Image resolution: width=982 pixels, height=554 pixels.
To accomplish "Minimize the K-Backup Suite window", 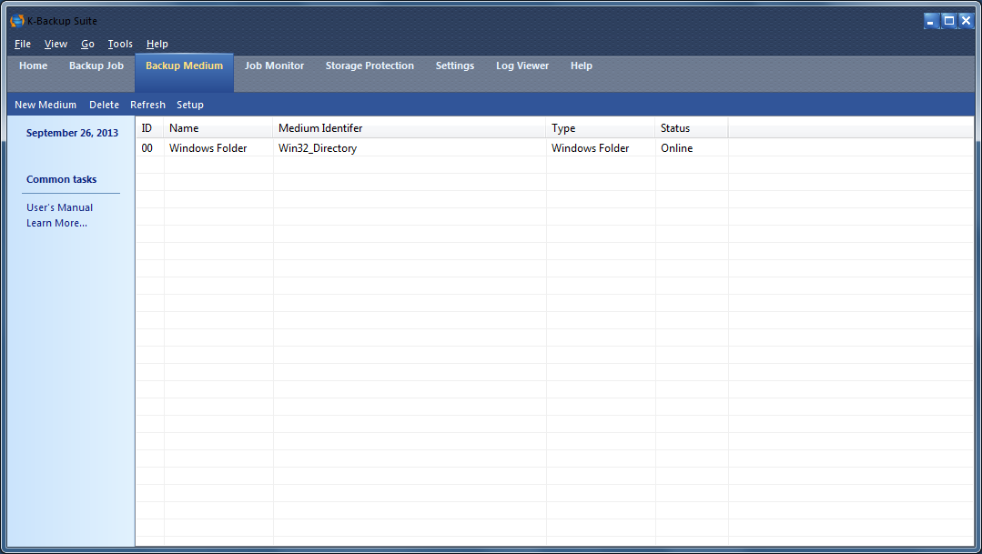I will pos(931,21).
